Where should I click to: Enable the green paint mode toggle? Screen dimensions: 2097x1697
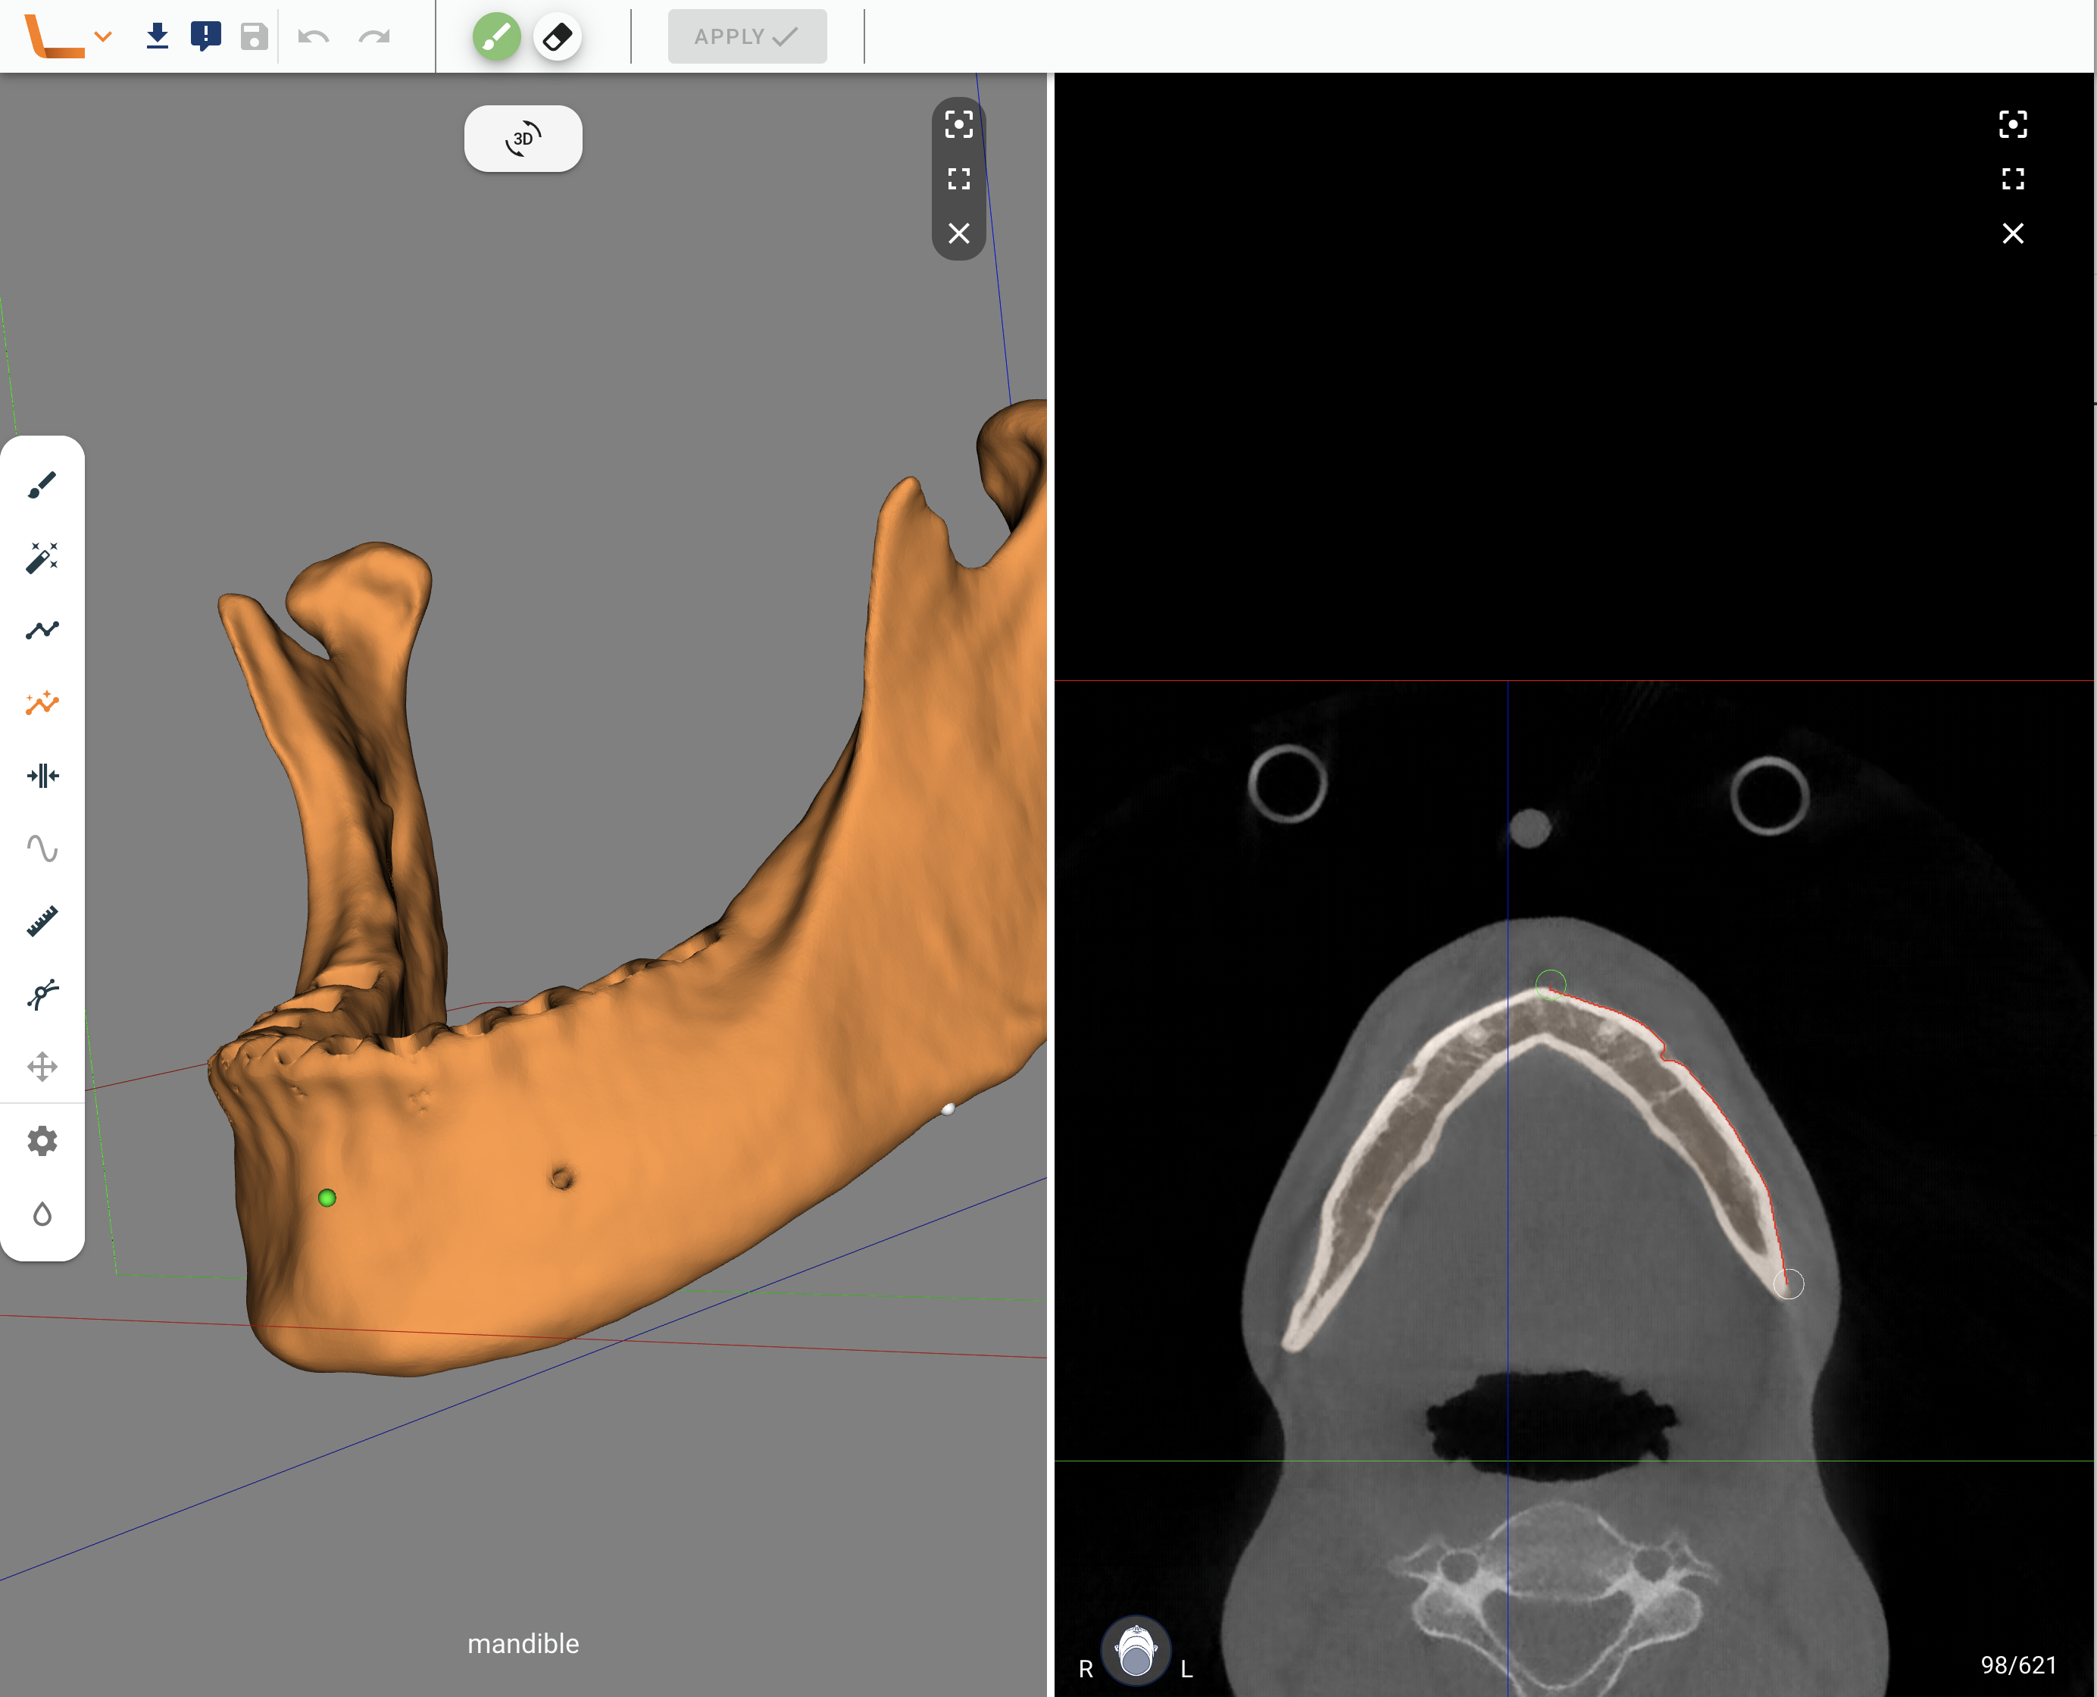pos(497,37)
